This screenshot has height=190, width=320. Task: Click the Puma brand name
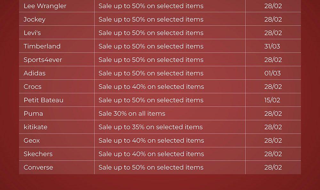pos(33,113)
